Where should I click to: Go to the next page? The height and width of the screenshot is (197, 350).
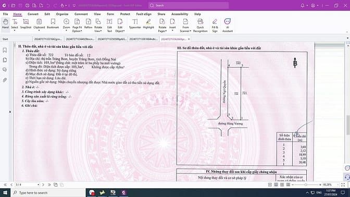43,184
